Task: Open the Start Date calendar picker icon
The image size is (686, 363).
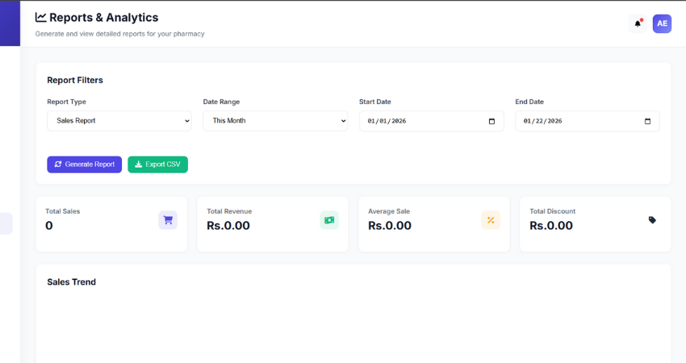Action: pos(491,121)
